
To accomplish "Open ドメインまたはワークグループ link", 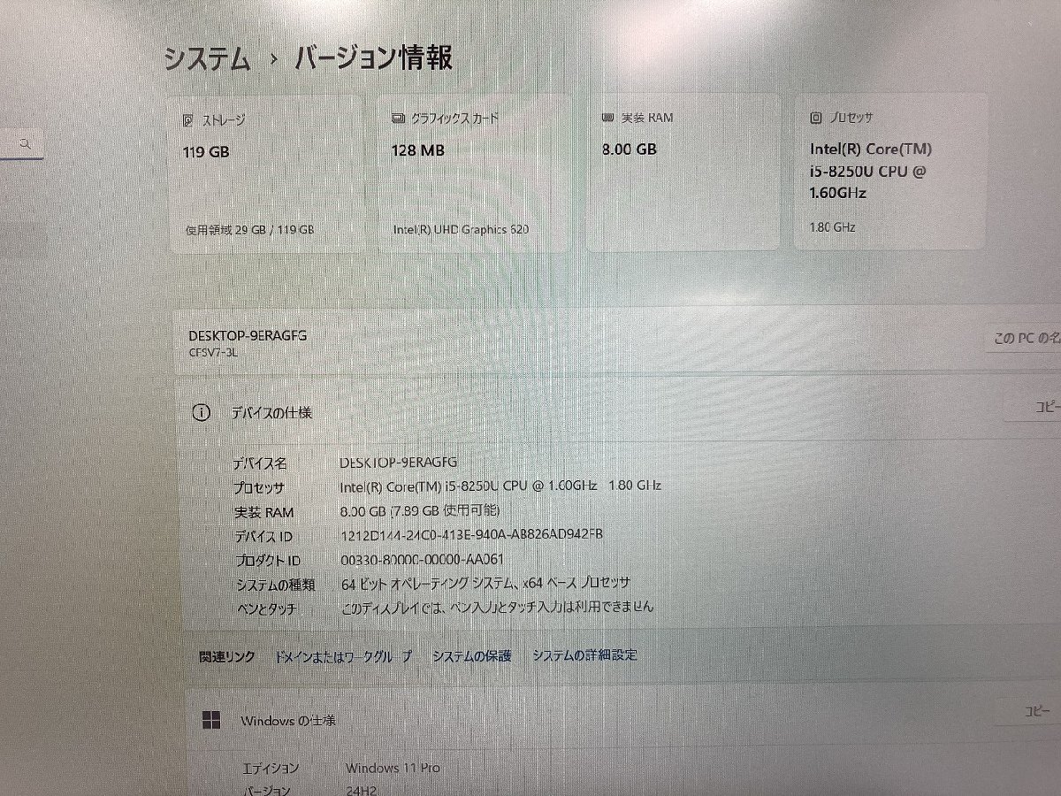I will (343, 656).
